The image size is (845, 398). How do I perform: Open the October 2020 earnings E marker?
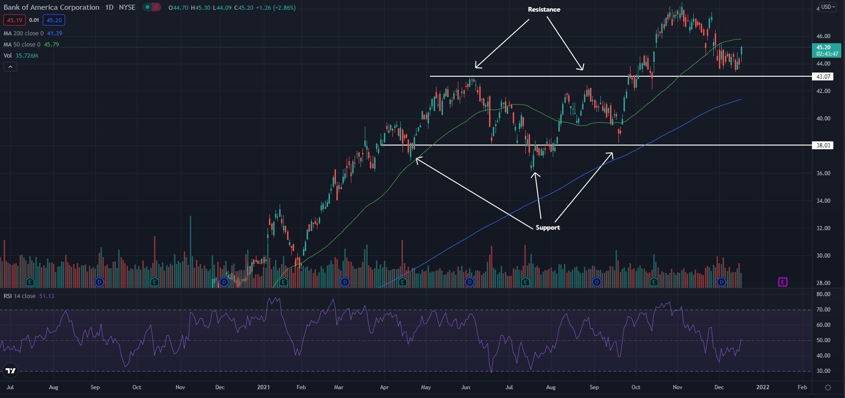pyautogui.click(x=154, y=282)
